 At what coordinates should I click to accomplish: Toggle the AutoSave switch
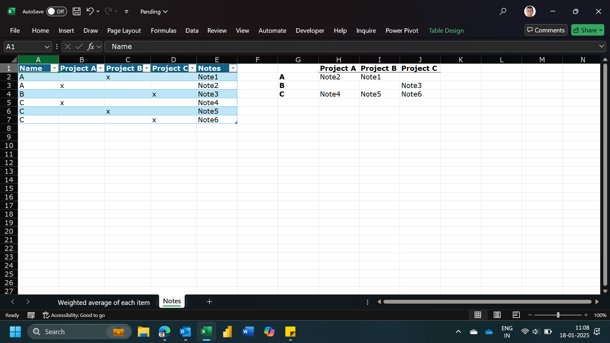(57, 11)
